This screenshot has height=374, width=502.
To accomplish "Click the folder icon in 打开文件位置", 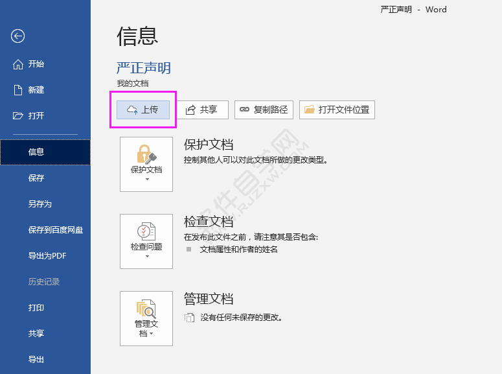I will pos(309,110).
